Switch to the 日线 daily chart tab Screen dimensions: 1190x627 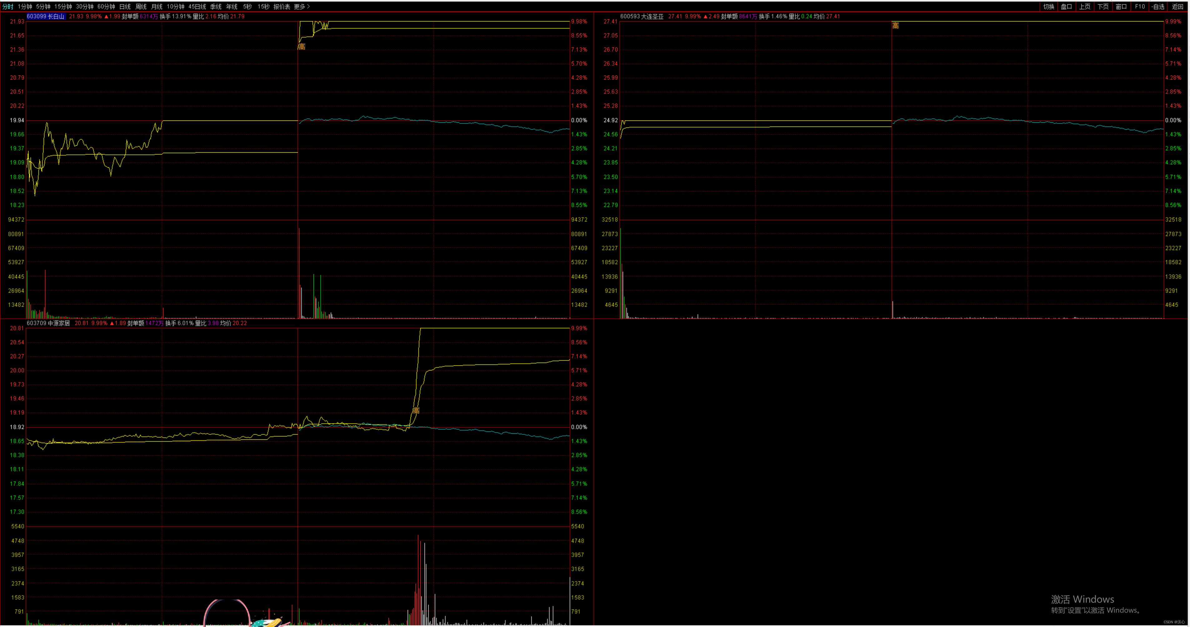coord(125,7)
